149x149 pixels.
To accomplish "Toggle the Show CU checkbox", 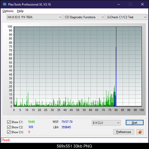I will (x=9, y=132).
